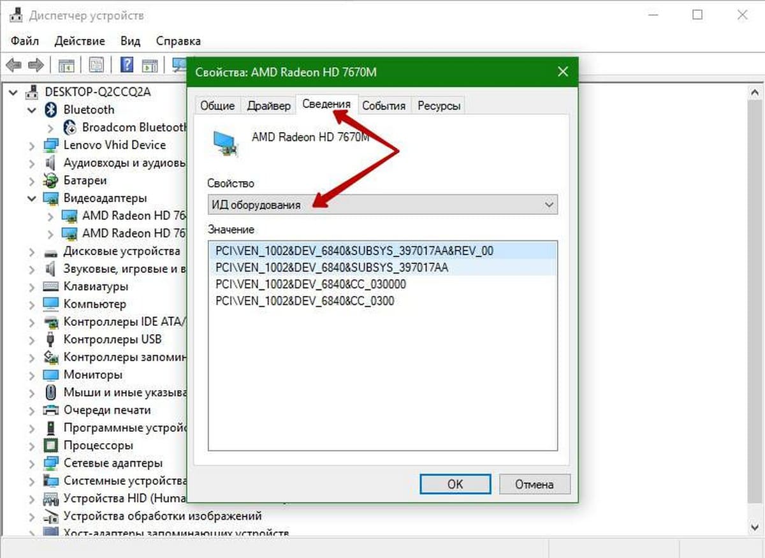The height and width of the screenshot is (558, 765).
Task: Switch to the События tab
Action: [x=384, y=106]
